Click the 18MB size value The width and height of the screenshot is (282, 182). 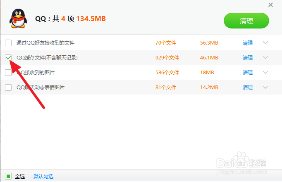207,73
